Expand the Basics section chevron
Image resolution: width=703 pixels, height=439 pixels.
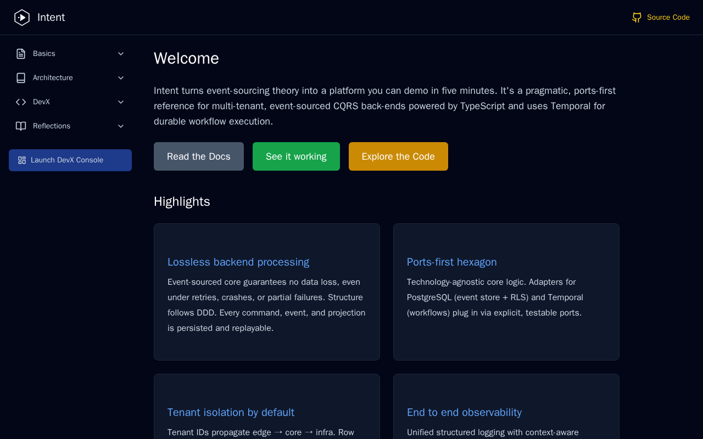(121, 54)
